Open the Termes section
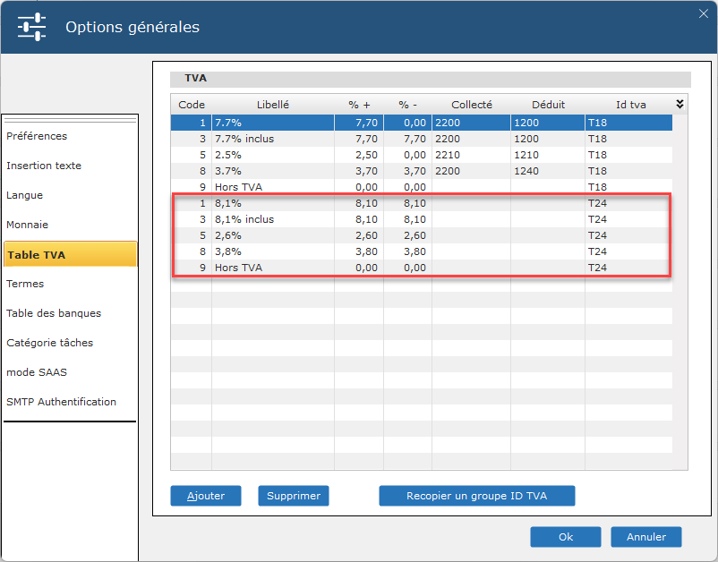The image size is (718, 562). pos(25,284)
